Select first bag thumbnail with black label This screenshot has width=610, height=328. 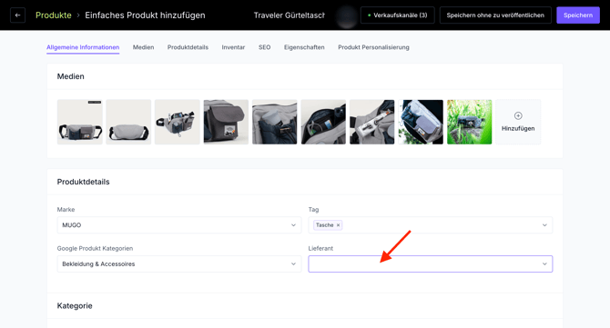click(x=80, y=122)
